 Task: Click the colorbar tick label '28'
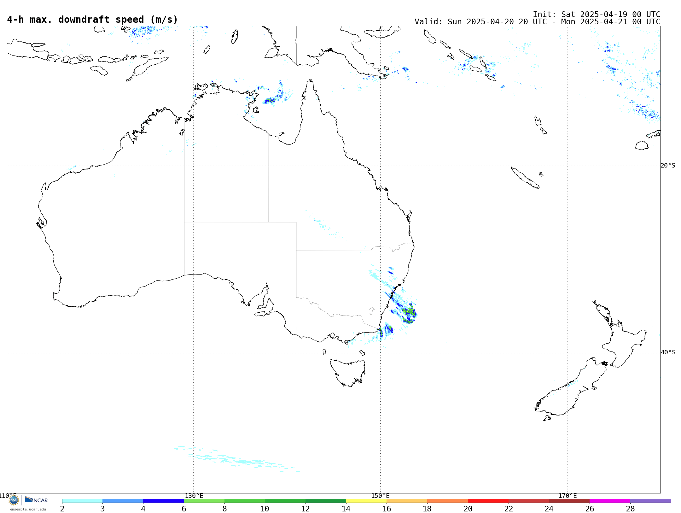(630, 509)
